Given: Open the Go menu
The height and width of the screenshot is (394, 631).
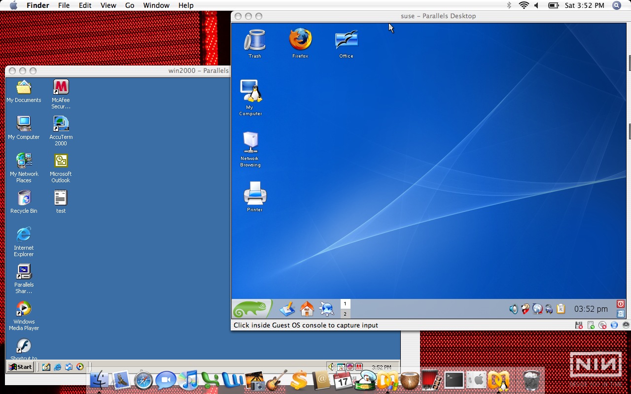Looking at the screenshot, I should click(x=130, y=5).
